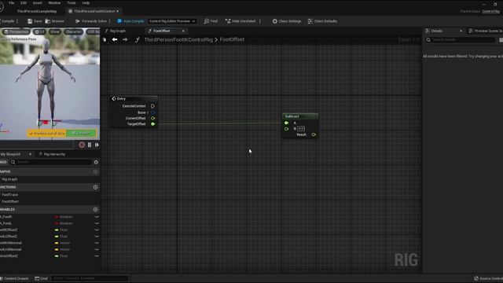Open the LOD Auto viewport dropdown

pos(93,31)
